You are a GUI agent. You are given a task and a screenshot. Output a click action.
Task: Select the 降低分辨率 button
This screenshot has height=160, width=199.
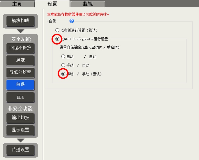pyautogui.click(x=20, y=72)
